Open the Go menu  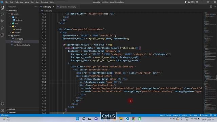tap(32, 2)
